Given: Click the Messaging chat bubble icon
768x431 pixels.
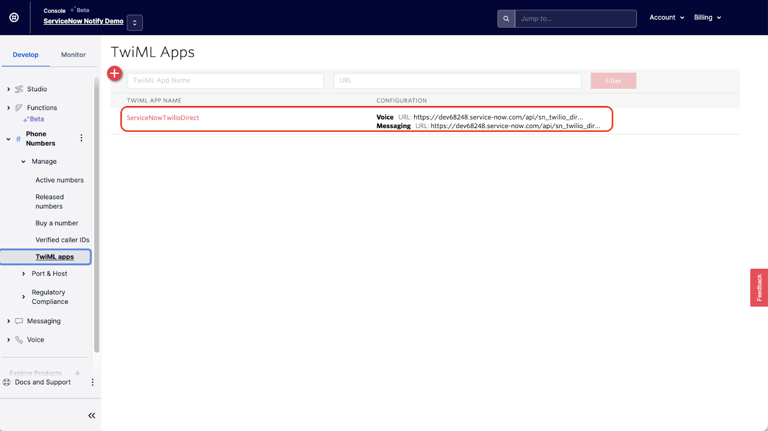Looking at the screenshot, I should point(19,321).
